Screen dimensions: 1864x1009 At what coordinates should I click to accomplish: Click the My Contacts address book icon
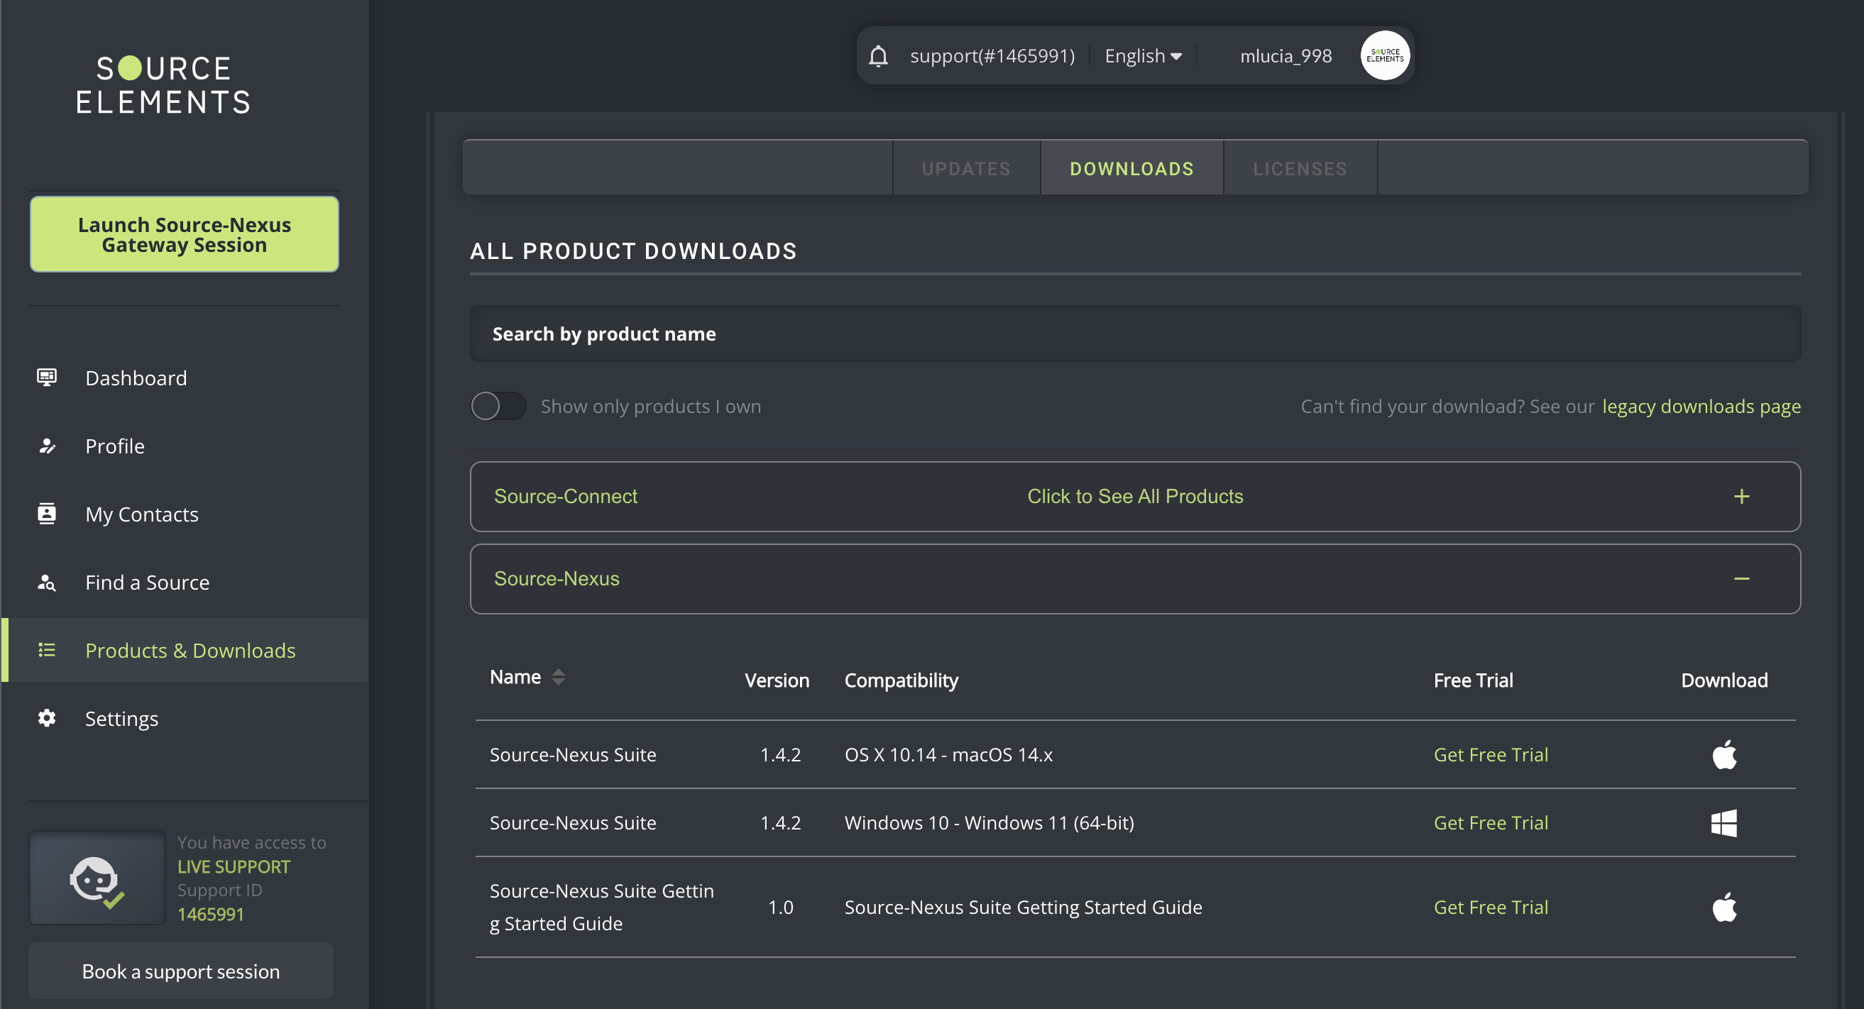[x=47, y=514]
